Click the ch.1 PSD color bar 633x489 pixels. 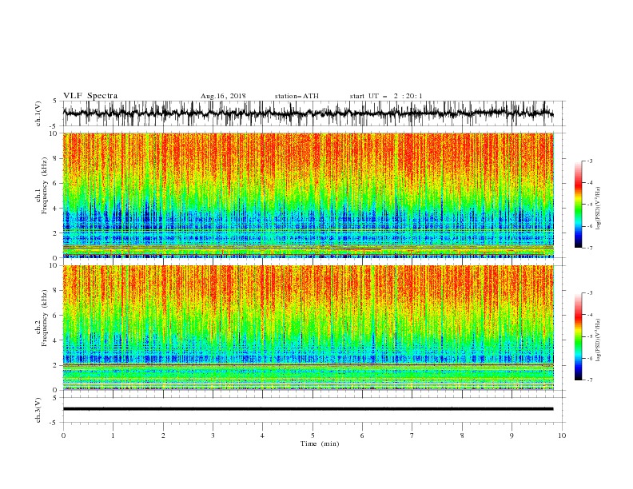click(x=578, y=205)
